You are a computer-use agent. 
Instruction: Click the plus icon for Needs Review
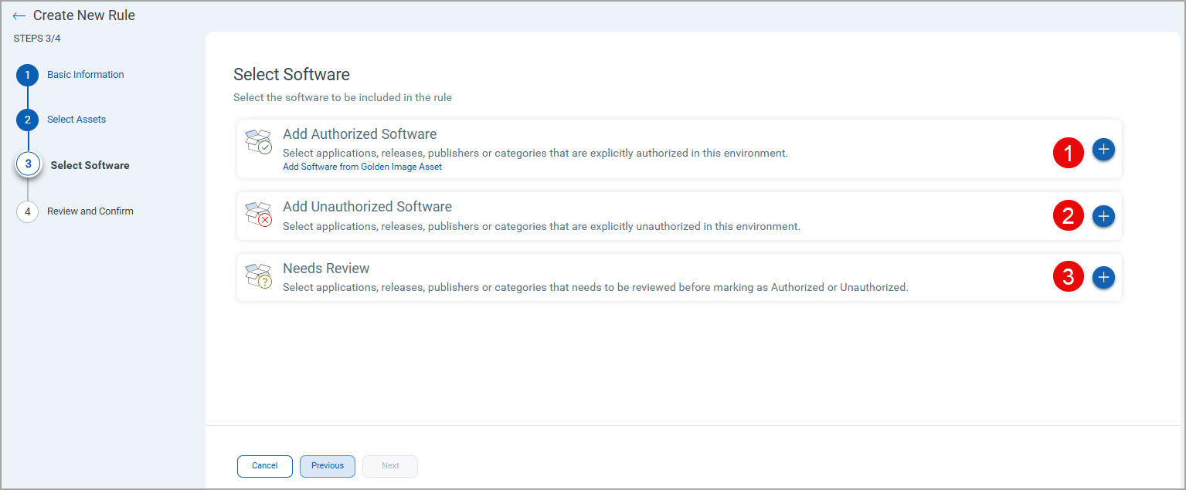tap(1103, 277)
